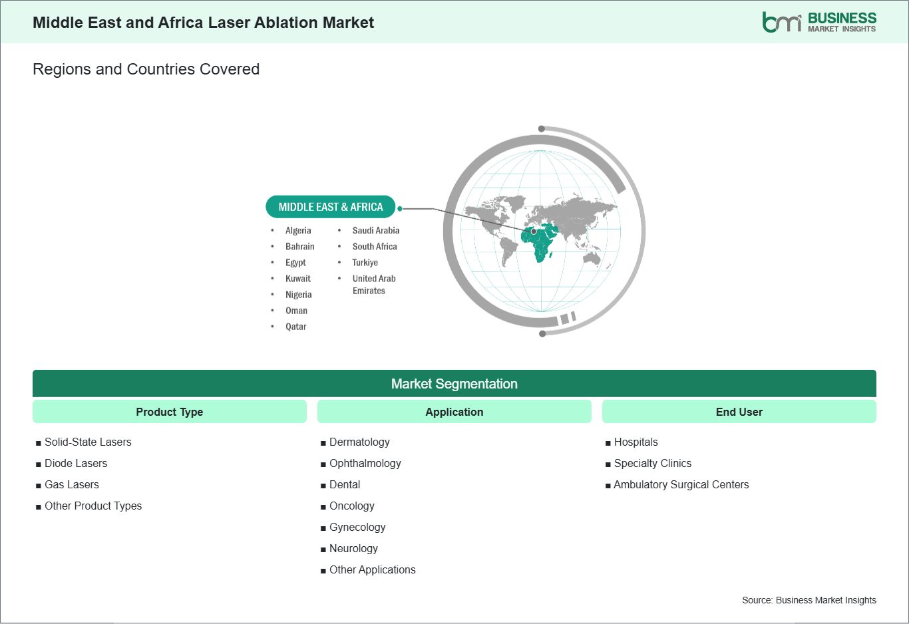Image resolution: width=909 pixels, height=624 pixels.
Task: Select 'Ophthalmology' application item
Action: coord(365,463)
